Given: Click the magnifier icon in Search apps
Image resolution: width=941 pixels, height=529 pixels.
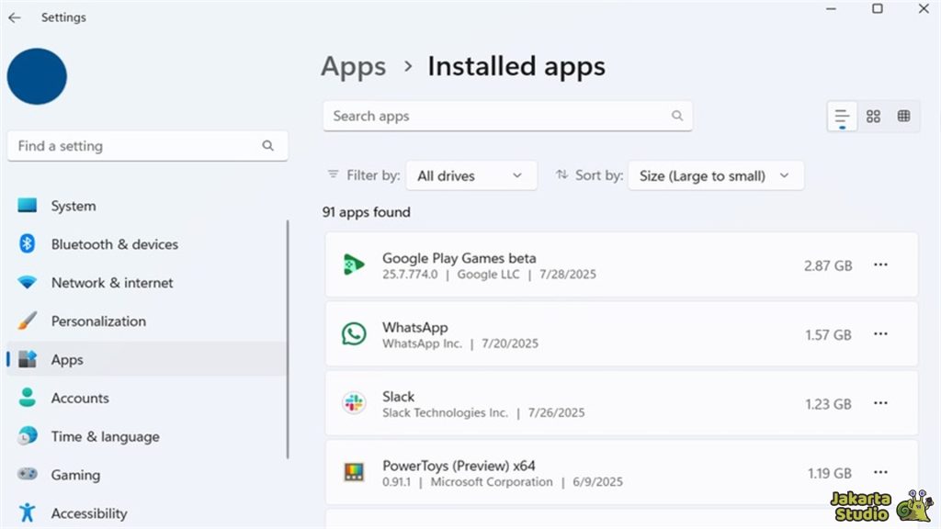Looking at the screenshot, I should (x=677, y=116).
